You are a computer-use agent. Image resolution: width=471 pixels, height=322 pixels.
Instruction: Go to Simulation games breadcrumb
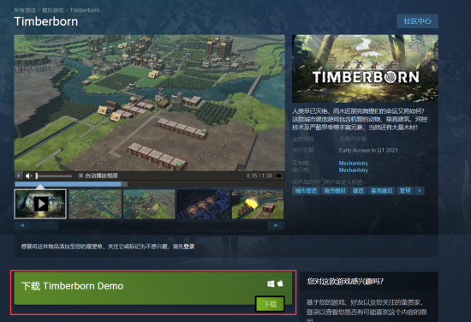[x=53, y=10]
